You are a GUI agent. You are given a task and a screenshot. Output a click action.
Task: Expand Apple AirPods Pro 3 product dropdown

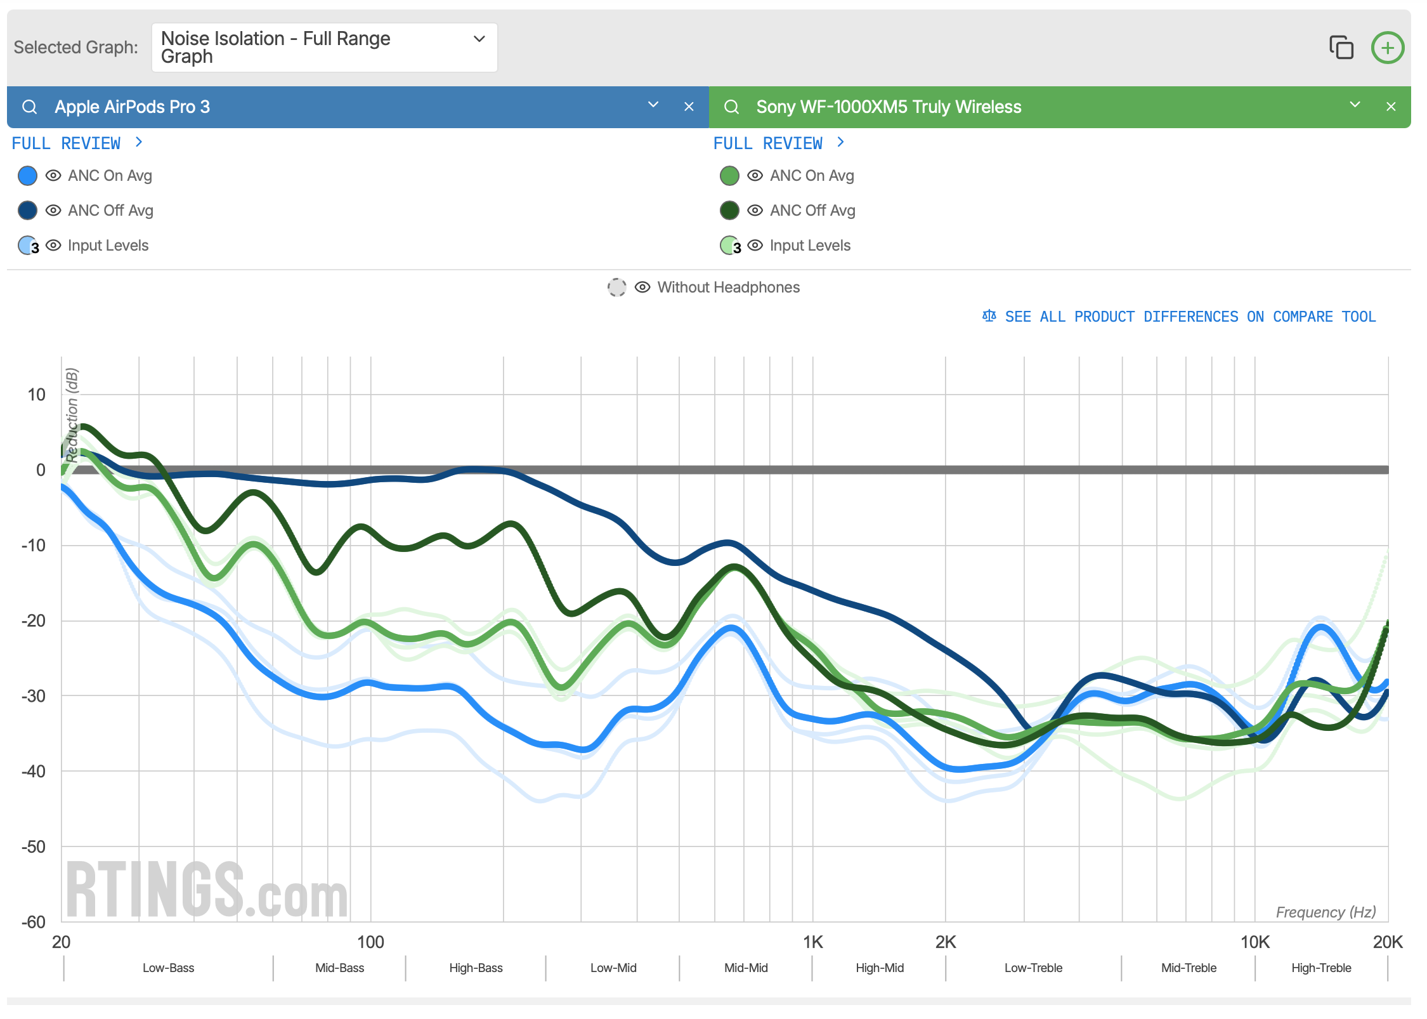point(653,105)
